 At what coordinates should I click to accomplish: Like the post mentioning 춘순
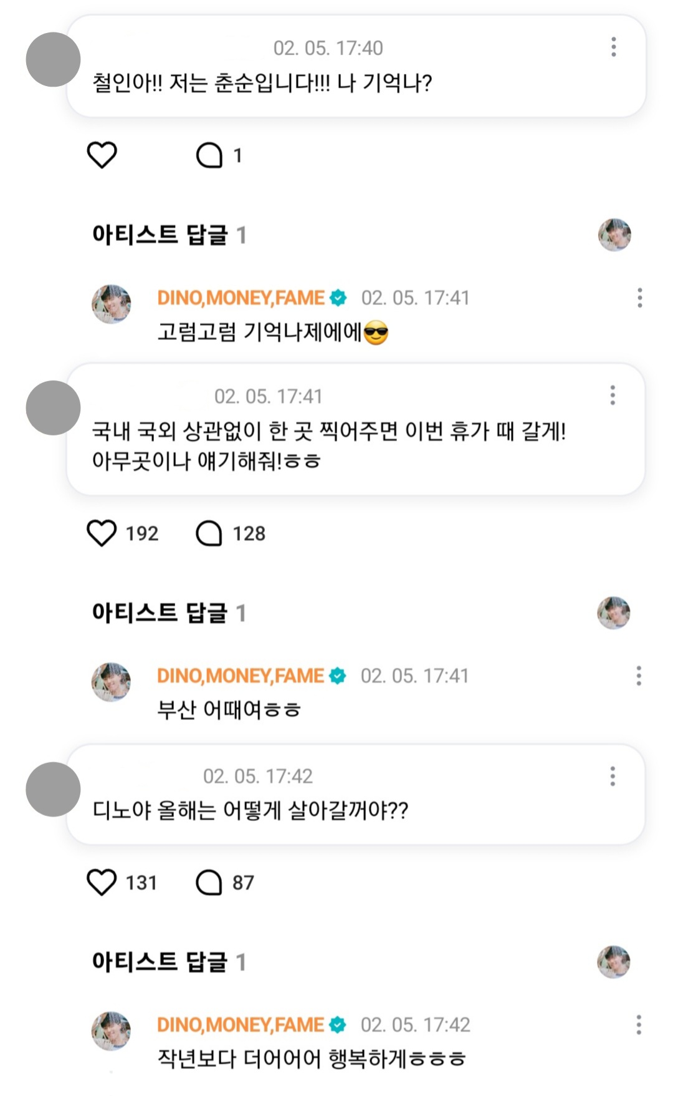(x=102, y=155)
